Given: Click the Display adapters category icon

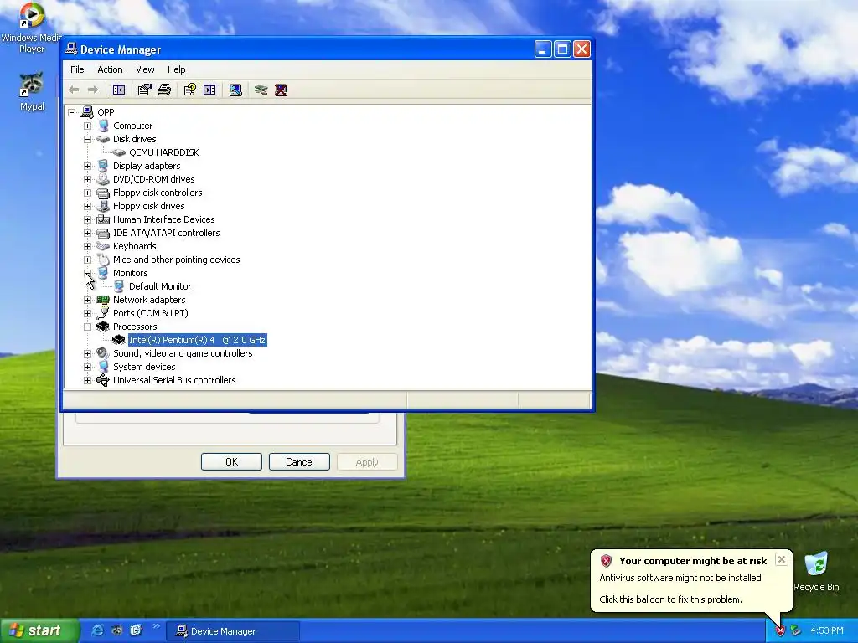Looking at the screenshot, I should [x=103, y=166].
